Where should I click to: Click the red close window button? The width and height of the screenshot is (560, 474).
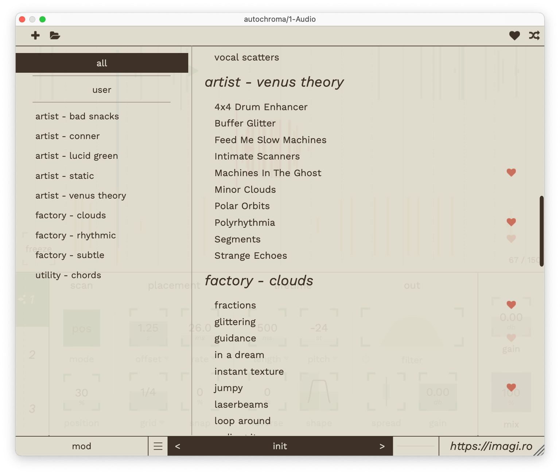[x=22, y=19]
